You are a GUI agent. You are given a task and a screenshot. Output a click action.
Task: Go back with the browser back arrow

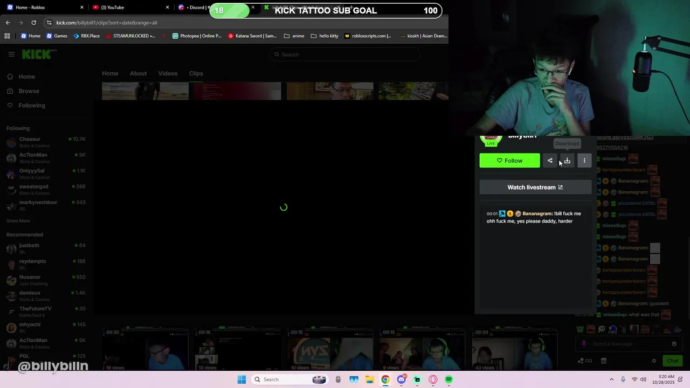coord(8,23)
